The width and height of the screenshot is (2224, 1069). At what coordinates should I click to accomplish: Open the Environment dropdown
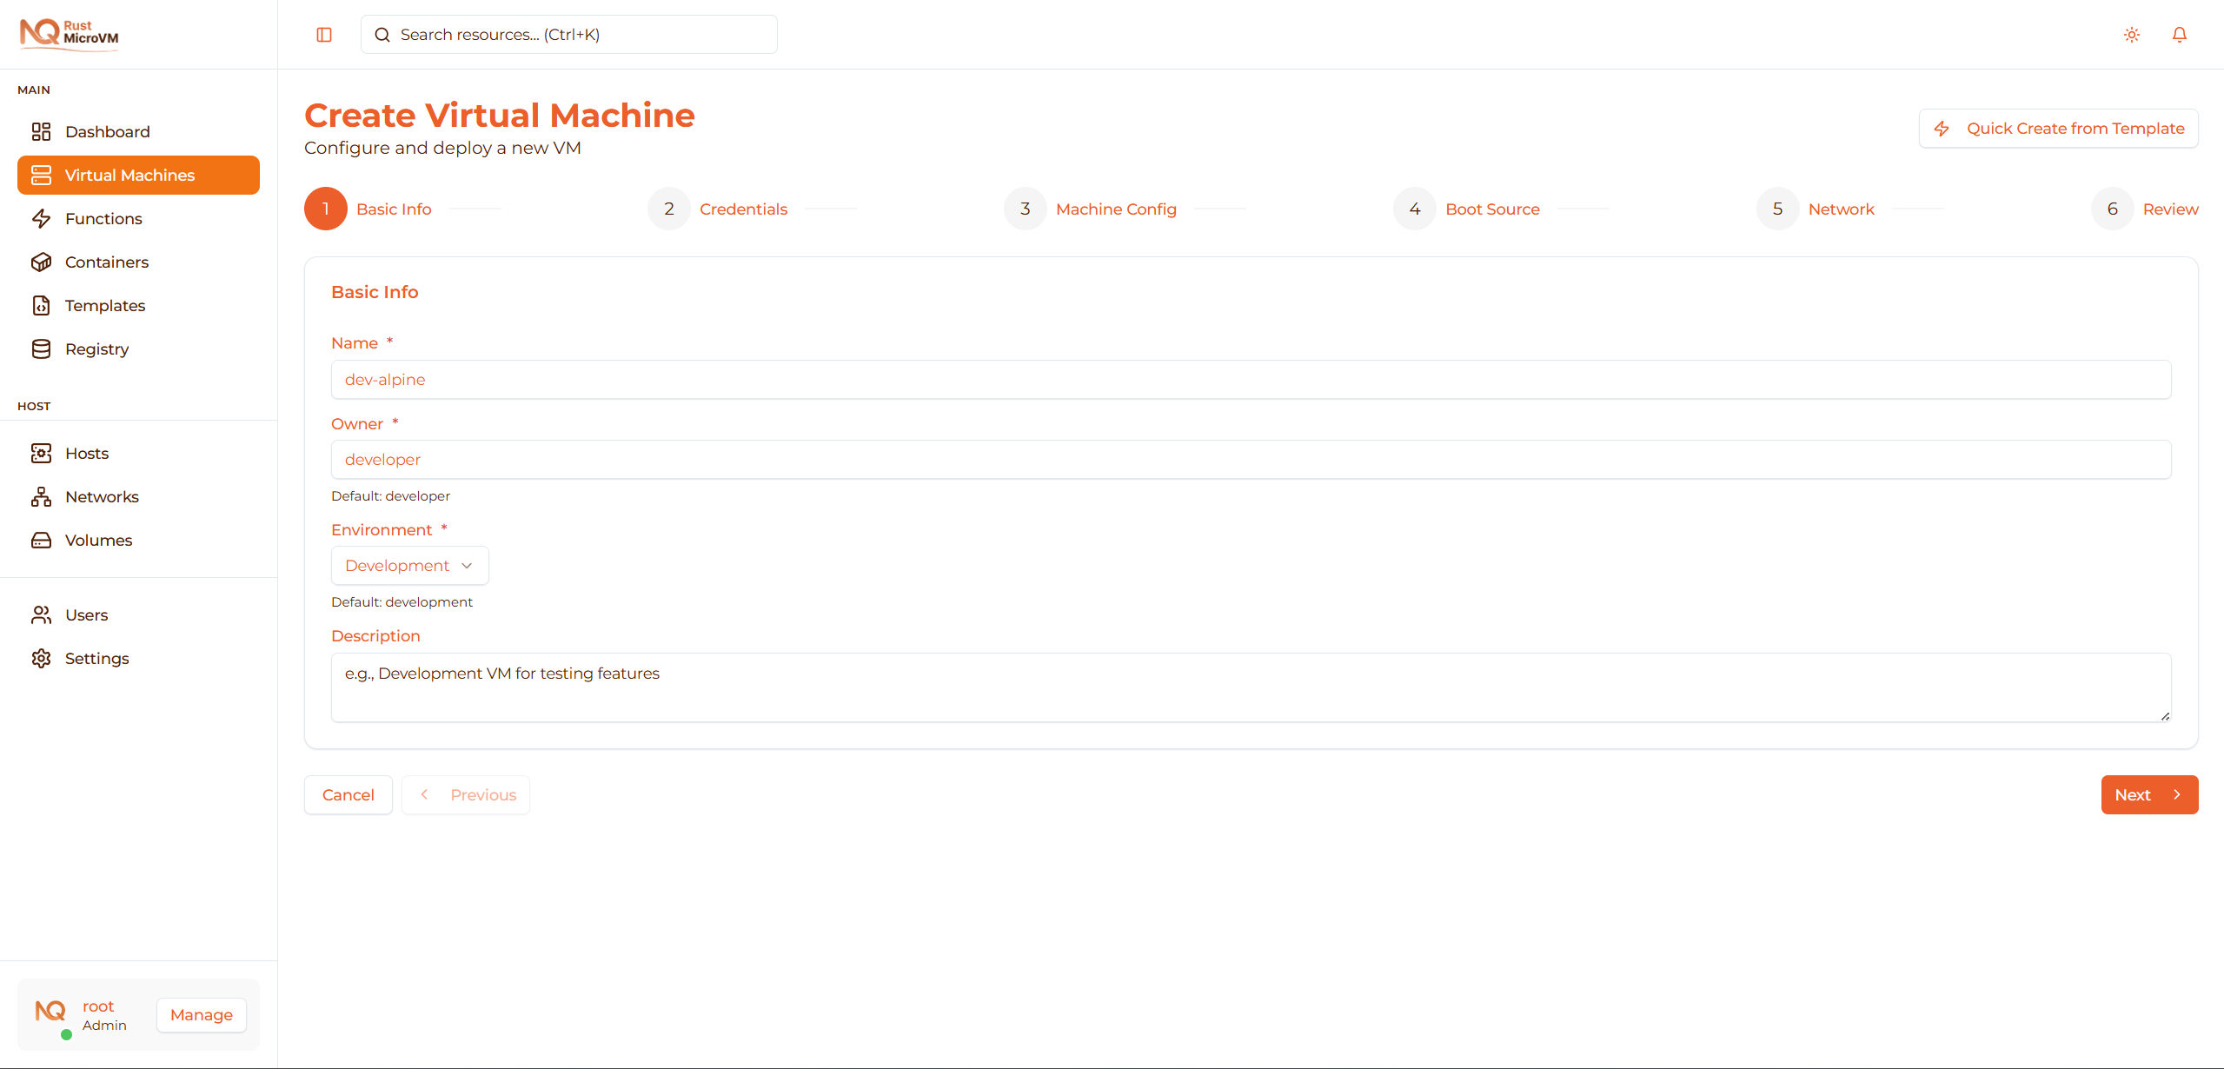409,565
